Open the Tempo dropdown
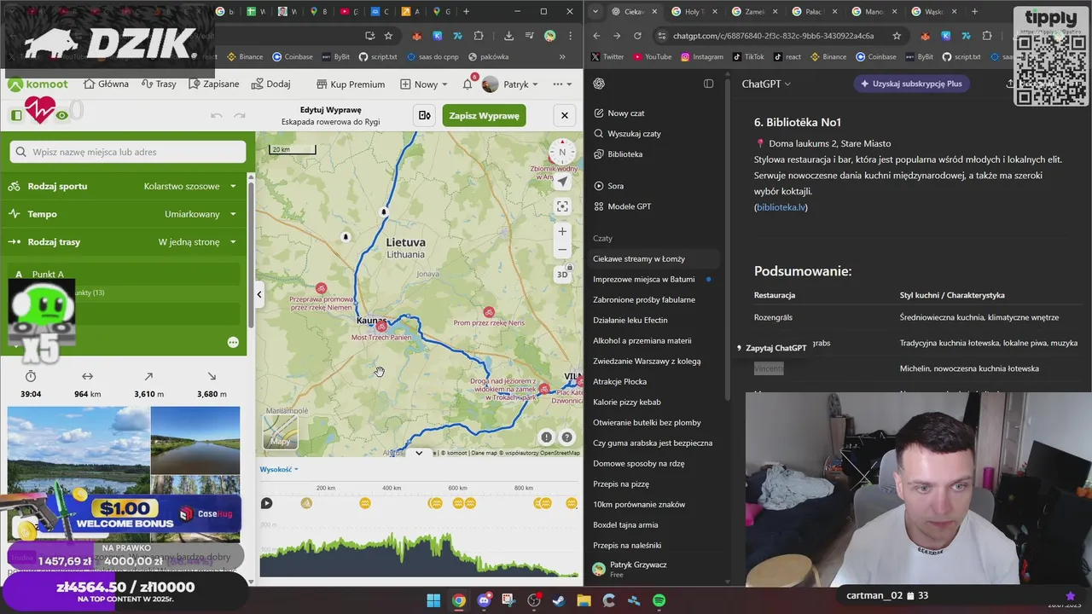The width and height of the screenshot is (1092, 614). (124, 214)
